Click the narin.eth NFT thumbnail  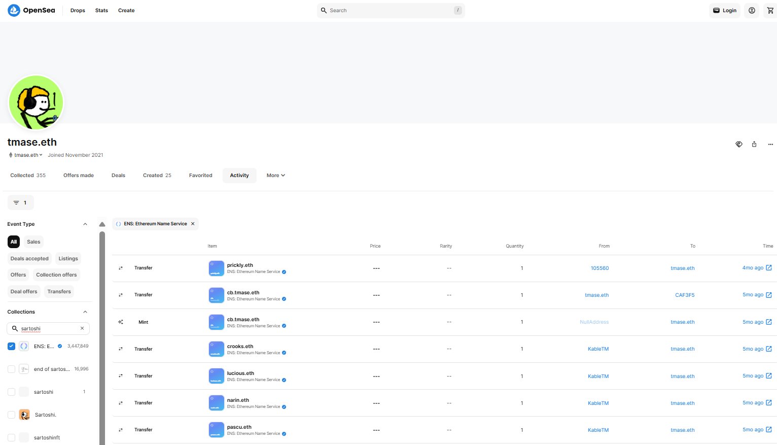(x=217, y=402)
